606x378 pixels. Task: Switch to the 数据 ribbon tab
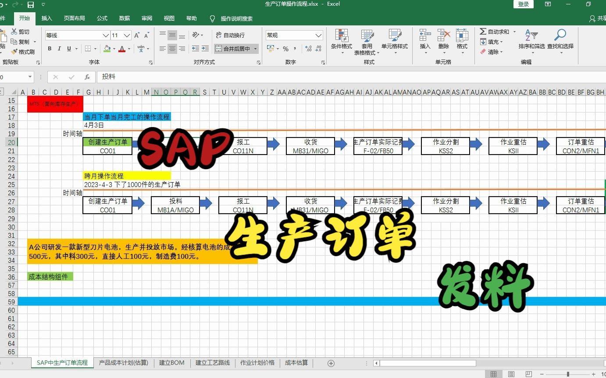pos(125,18)
